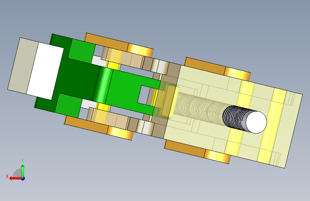Select the white circular end face of the threaded rod

[256, 122]
